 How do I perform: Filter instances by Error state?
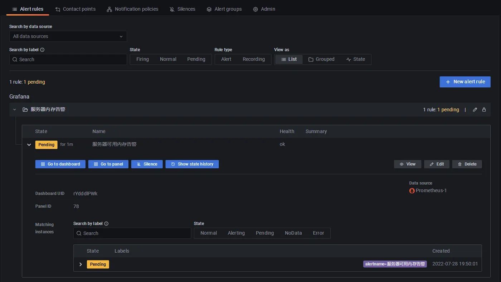point(318,233)
